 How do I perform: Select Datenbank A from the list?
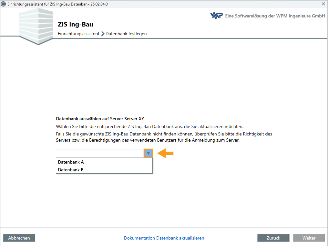(104, 162)
